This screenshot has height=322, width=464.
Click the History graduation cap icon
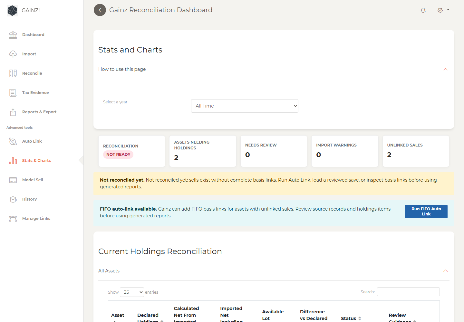pyautogui.click(x=13, y=199)
